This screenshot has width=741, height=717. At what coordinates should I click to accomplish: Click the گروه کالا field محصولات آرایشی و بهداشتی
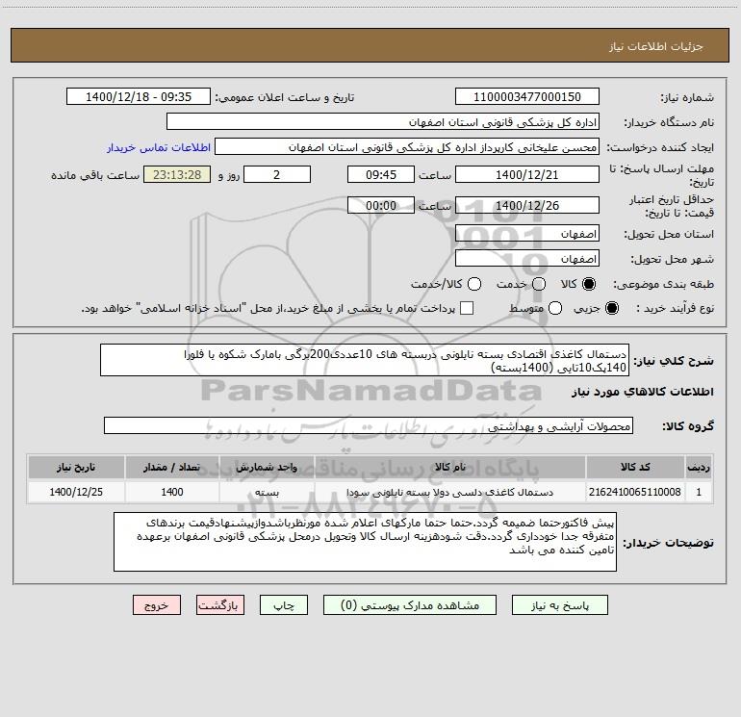[369, 425]
